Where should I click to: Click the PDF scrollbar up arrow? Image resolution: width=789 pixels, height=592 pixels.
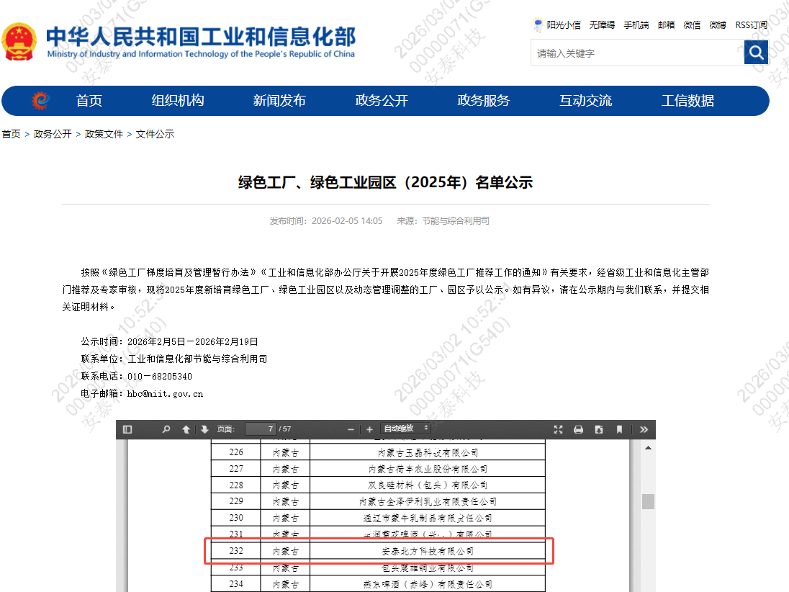click(648, 448)
